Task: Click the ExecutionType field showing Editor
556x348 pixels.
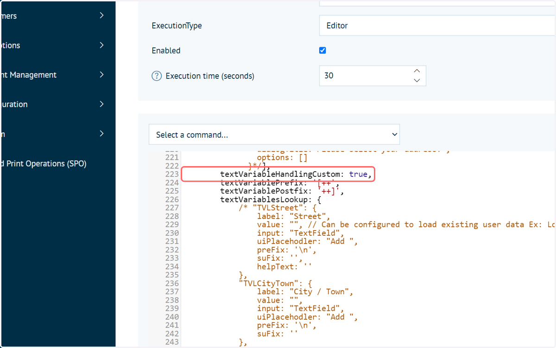Action: tap(437, 26)
